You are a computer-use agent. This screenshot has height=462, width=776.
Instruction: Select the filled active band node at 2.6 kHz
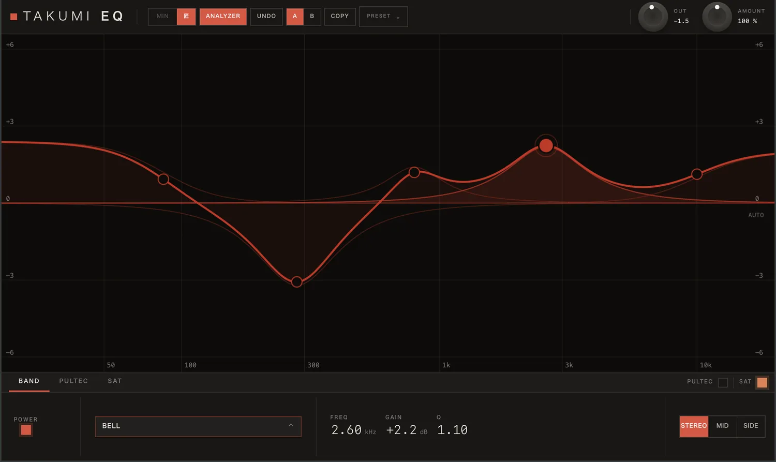coord(546,146)
